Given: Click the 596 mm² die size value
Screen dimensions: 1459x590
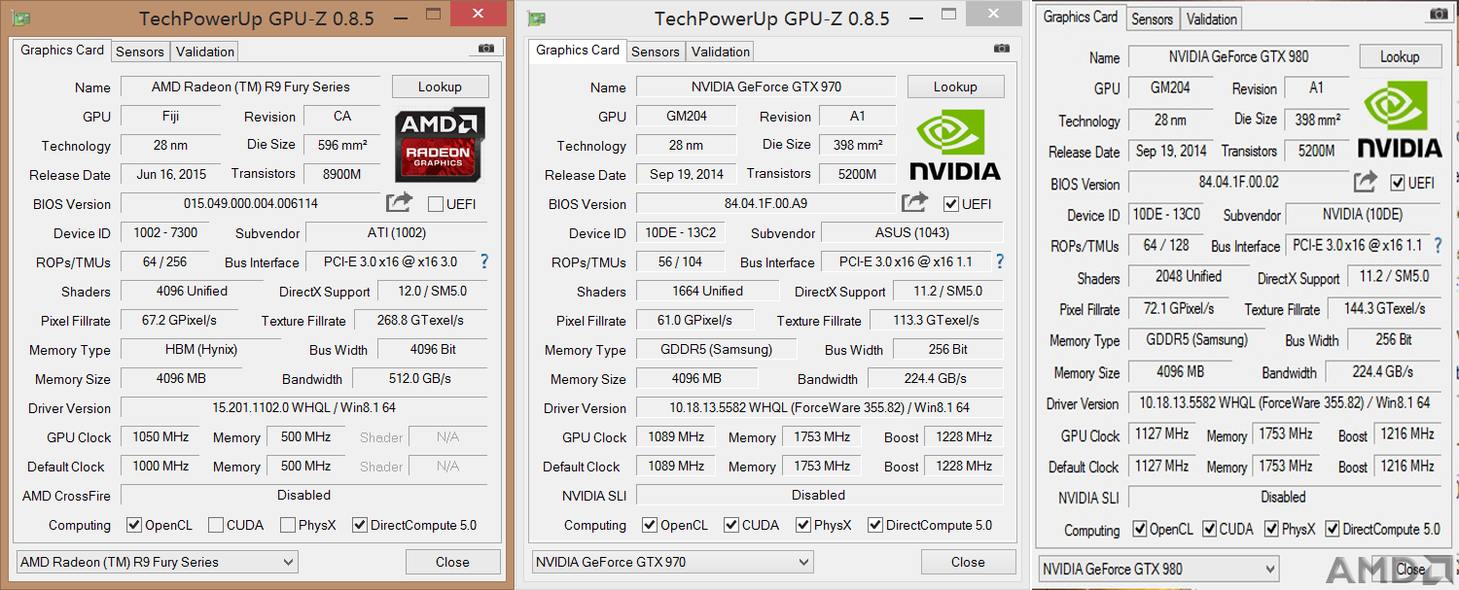Looking at the screenshot, I should 342,145.
